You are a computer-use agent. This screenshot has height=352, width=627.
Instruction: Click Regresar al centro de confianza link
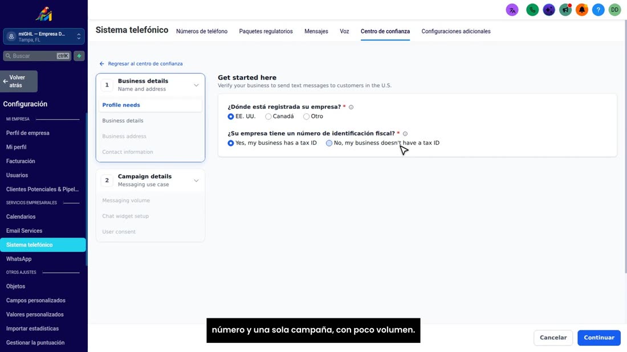point(141,64)
